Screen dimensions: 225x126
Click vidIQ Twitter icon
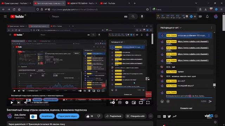(169, 117)
